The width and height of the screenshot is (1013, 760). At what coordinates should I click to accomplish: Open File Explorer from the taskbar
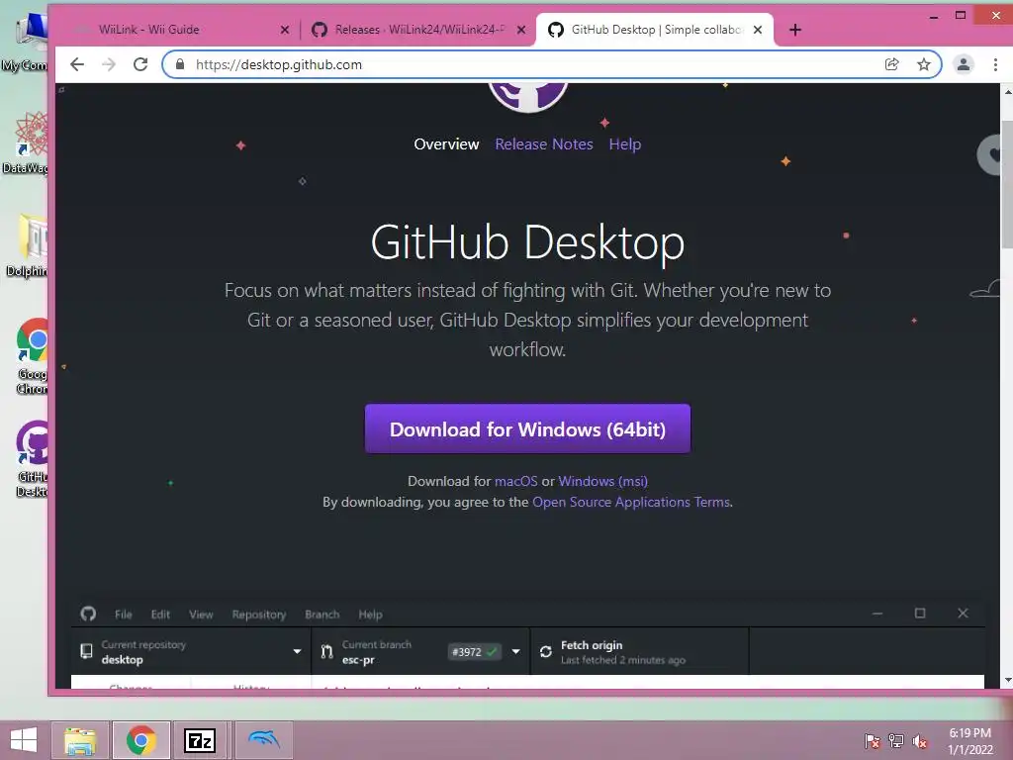pyautogui.click(x=80, y=740)
